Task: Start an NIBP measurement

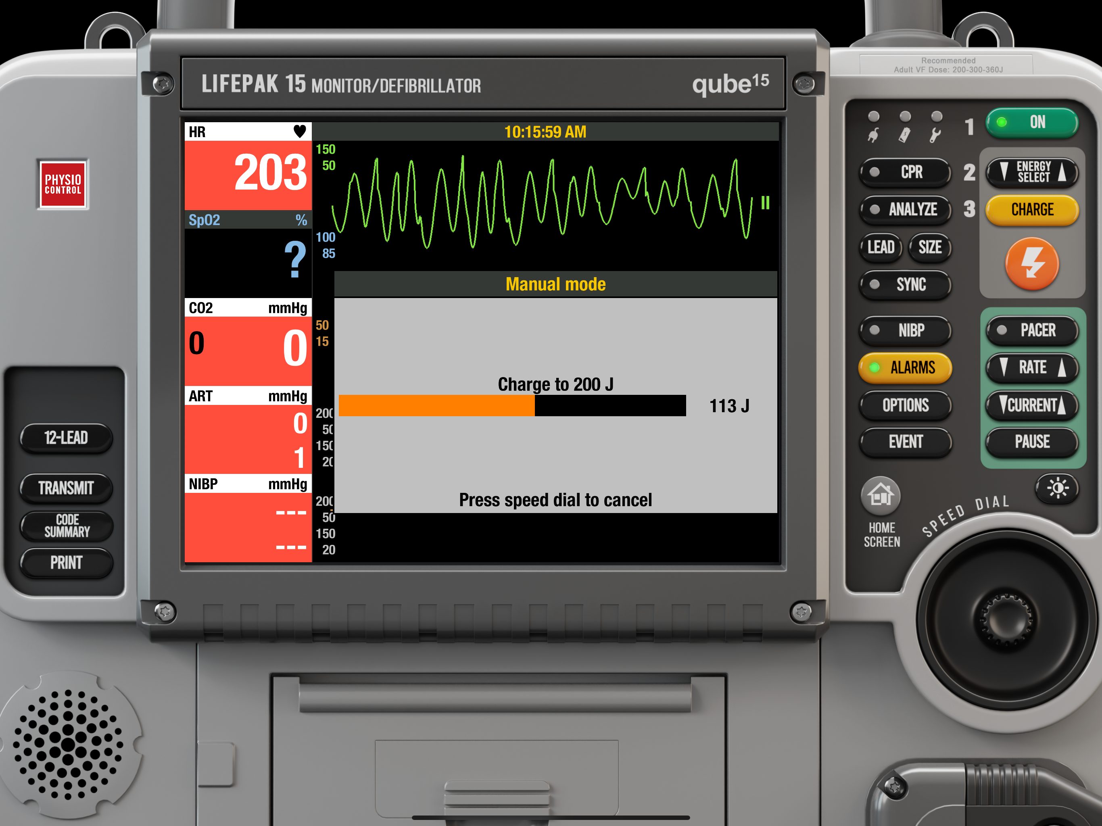Action: (905, 330)
